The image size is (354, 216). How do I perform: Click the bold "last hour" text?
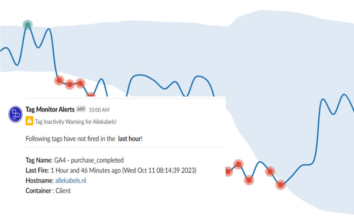pyautogui.click(x=129, y=139)
